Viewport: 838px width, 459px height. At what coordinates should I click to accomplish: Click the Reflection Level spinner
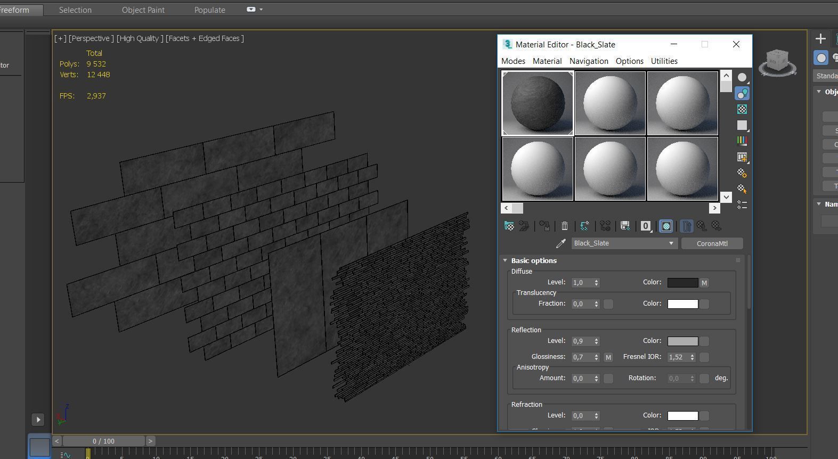pyautogui.click(x=596, y=341)
